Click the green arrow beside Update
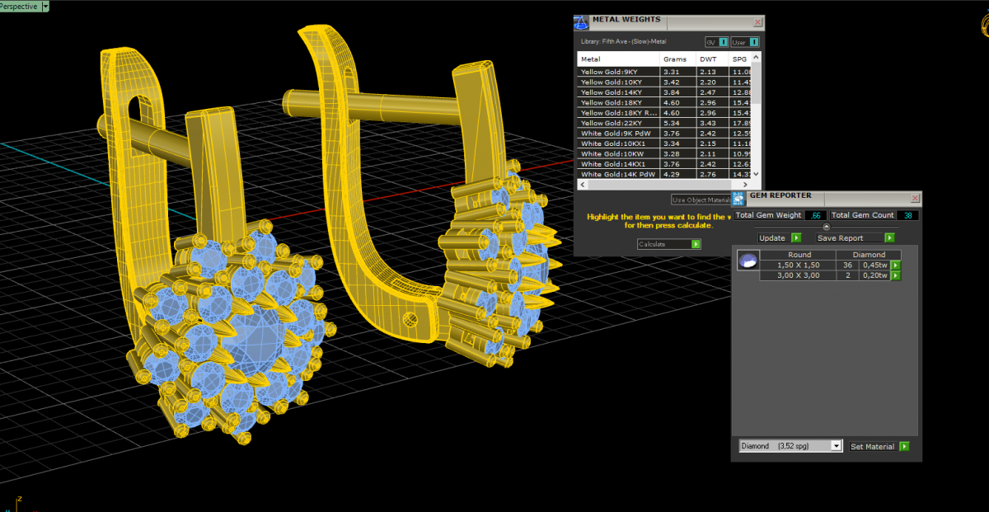This screenshot has height=512, width=989. 796,237
